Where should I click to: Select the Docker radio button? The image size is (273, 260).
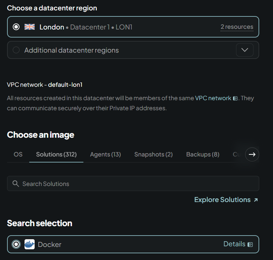coord(16,244)
